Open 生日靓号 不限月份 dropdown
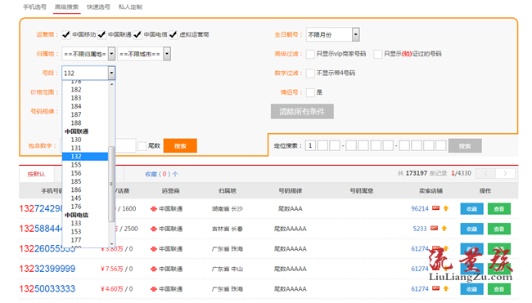The width and height of the screenshot is (532, 303). click(332, 34)
